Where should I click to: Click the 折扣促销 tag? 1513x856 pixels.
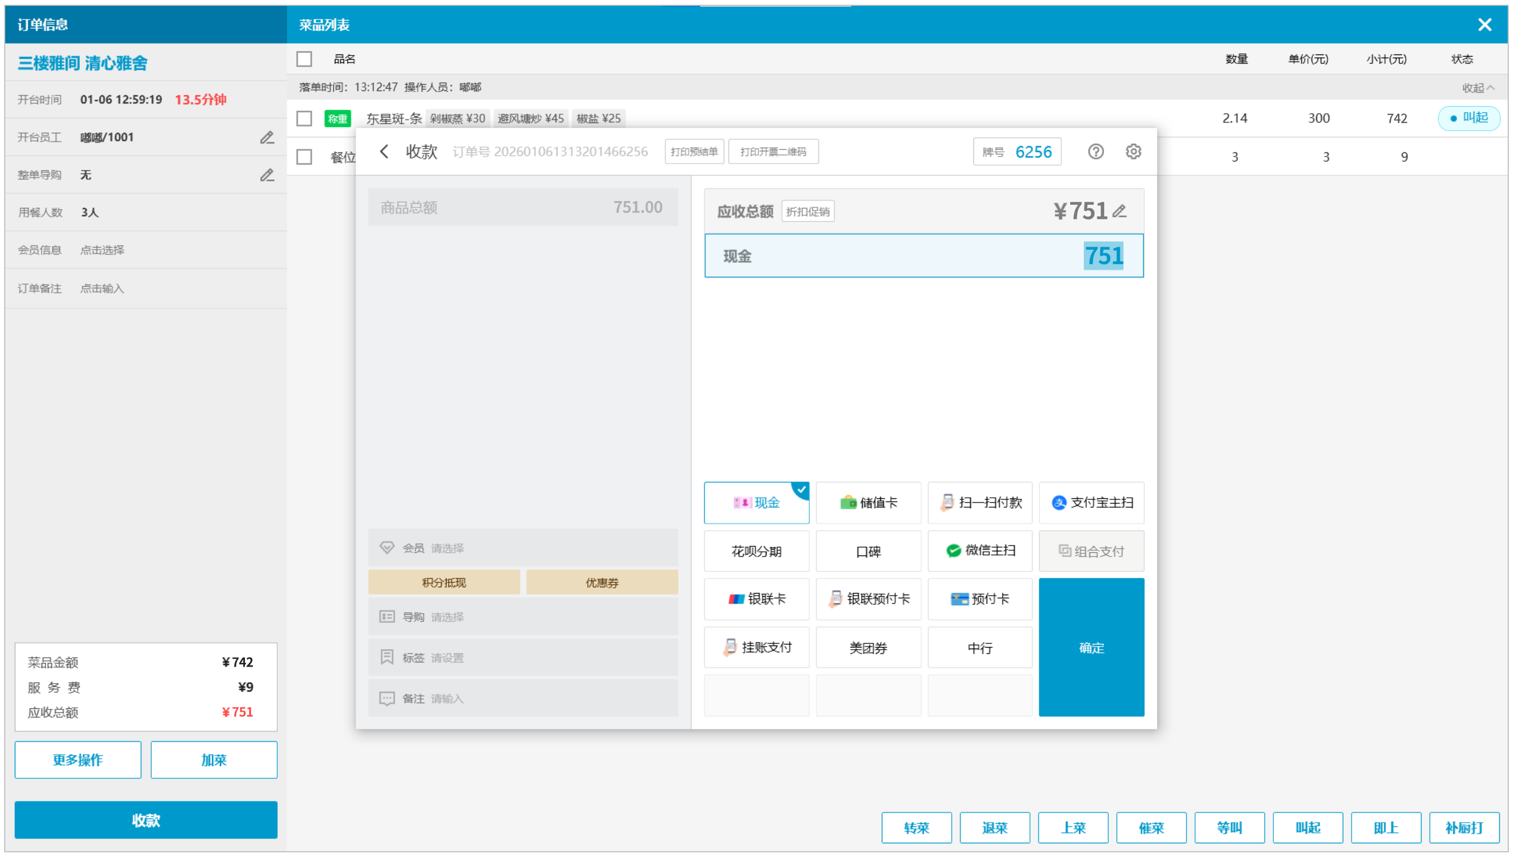(x=807, y=212)
